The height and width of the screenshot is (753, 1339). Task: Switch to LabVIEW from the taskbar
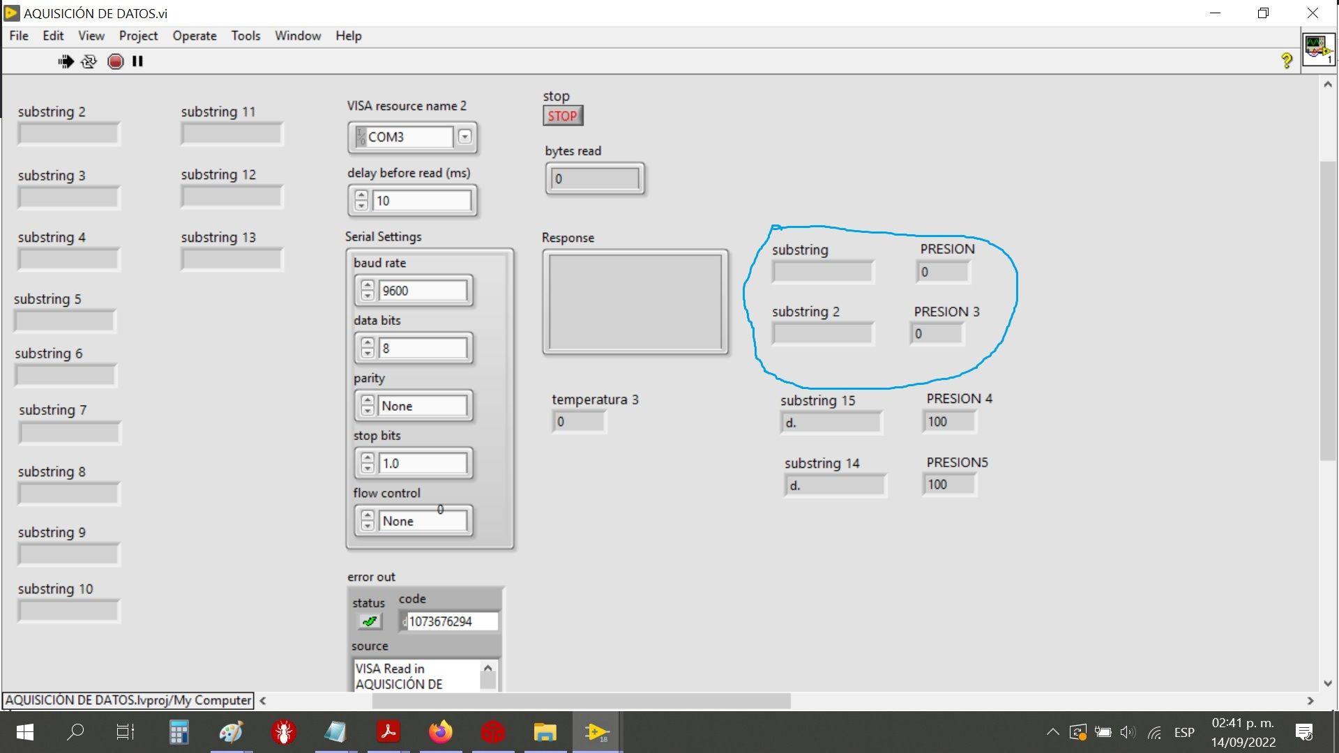(x=597, y=732)
